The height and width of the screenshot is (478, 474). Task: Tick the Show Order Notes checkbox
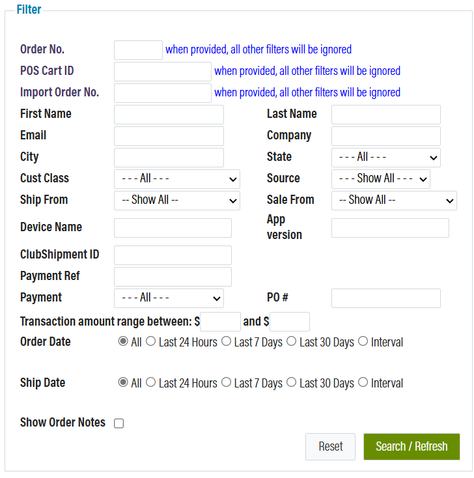(119, 423)
